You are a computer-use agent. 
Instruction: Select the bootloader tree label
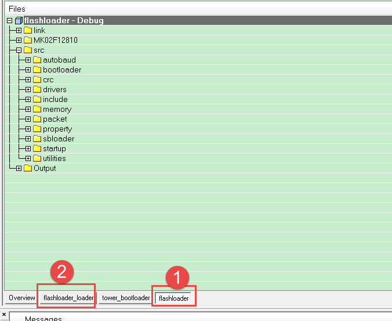coord(62,70)
